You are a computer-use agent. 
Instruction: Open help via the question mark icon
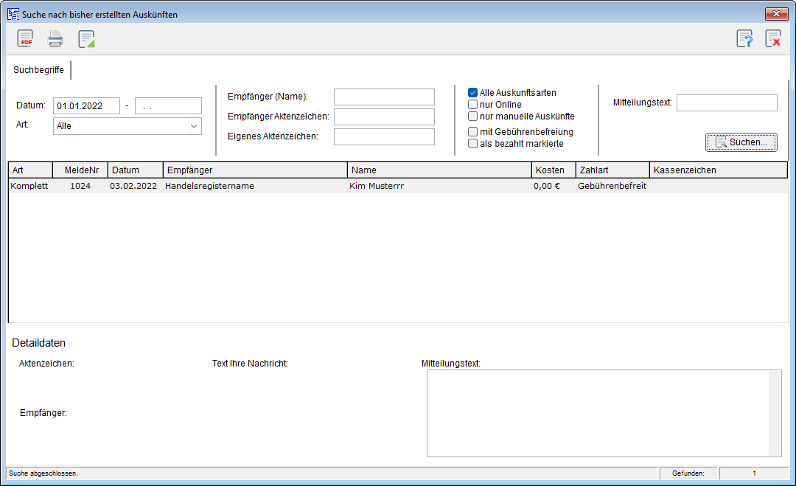(744, 39)
